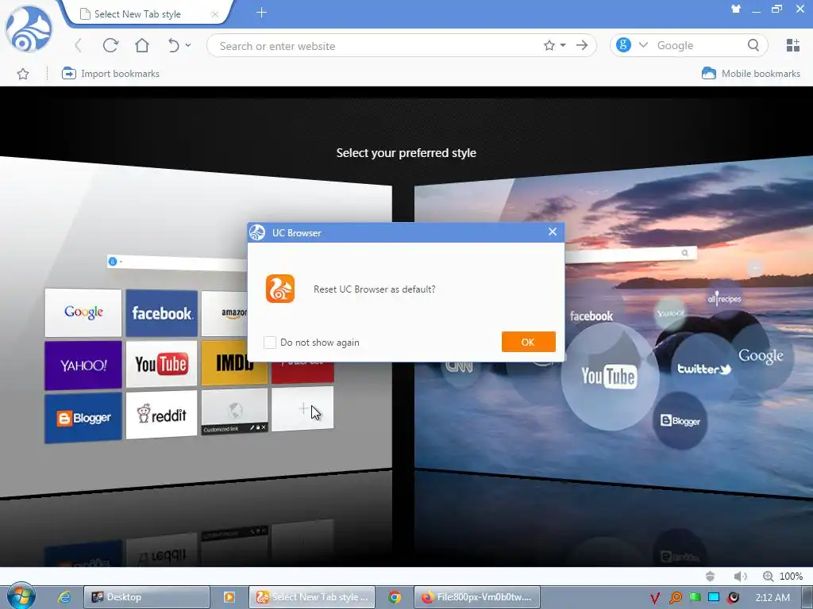Open the skin shirt icon in title bar
Image resolution: width=813 pixels, height=609 pixels.
(x=736, y=9)
